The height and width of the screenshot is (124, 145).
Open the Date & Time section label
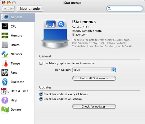pos(19,91)
